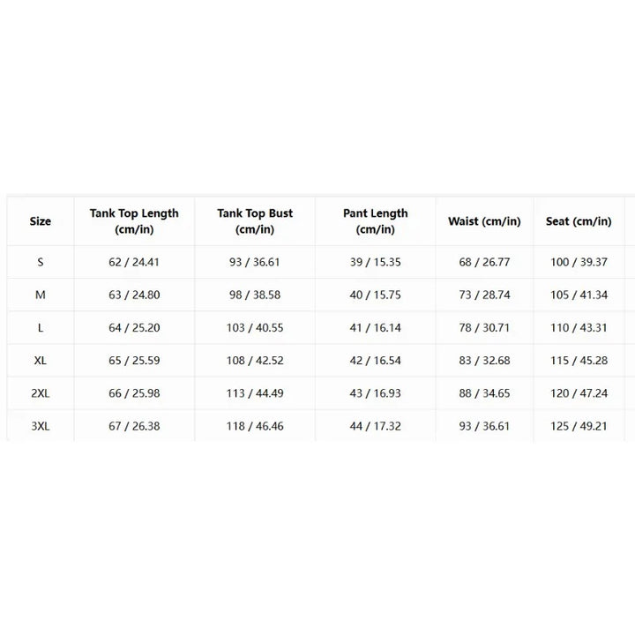Select the S size row label
The width and height of the screenshot is (635, 635).
[40, 262]
